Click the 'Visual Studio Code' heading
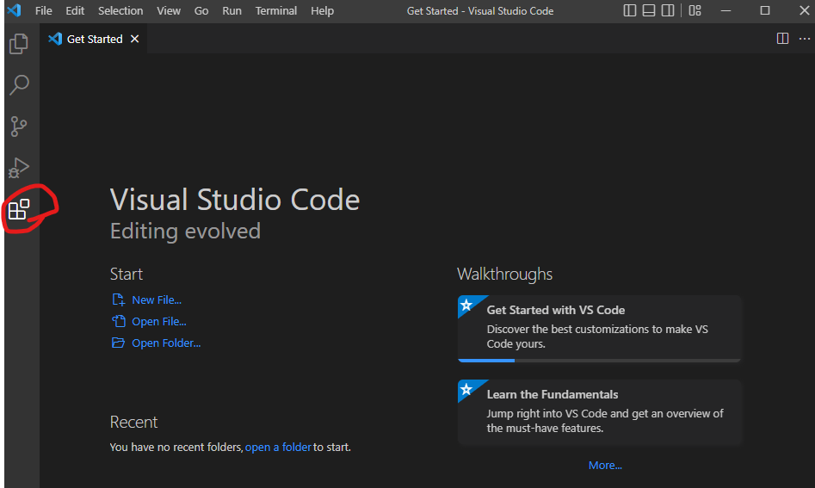Viewport: 815px width, 488px height. pos(235,200)
